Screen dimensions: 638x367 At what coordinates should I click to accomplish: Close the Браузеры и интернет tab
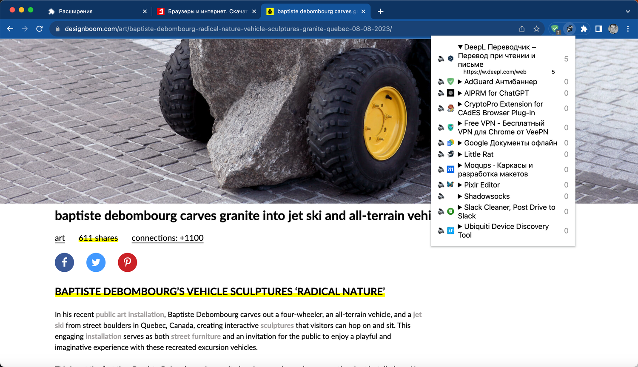point(254,11)
